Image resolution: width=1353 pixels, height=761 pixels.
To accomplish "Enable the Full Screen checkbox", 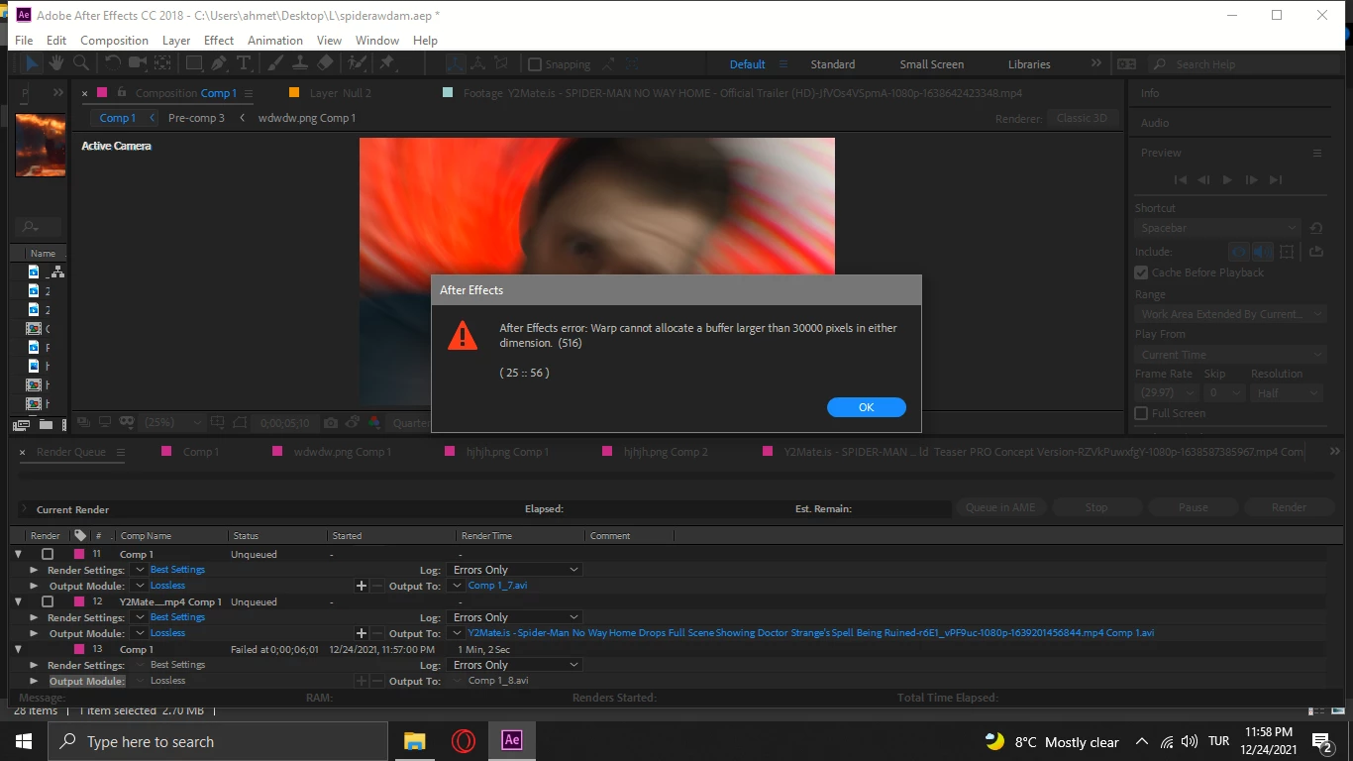I will tap(1141, 413).
